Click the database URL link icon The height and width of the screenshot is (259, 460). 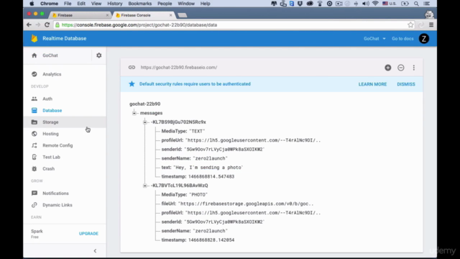[132, 67]
